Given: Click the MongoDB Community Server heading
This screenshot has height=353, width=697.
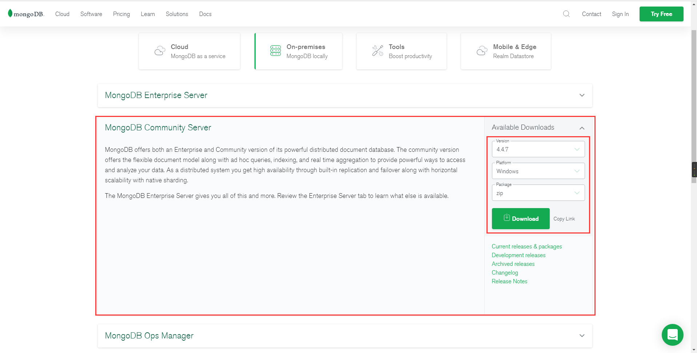Looking at the screenshot, I should pyautogui.click(x=158, y=127).
